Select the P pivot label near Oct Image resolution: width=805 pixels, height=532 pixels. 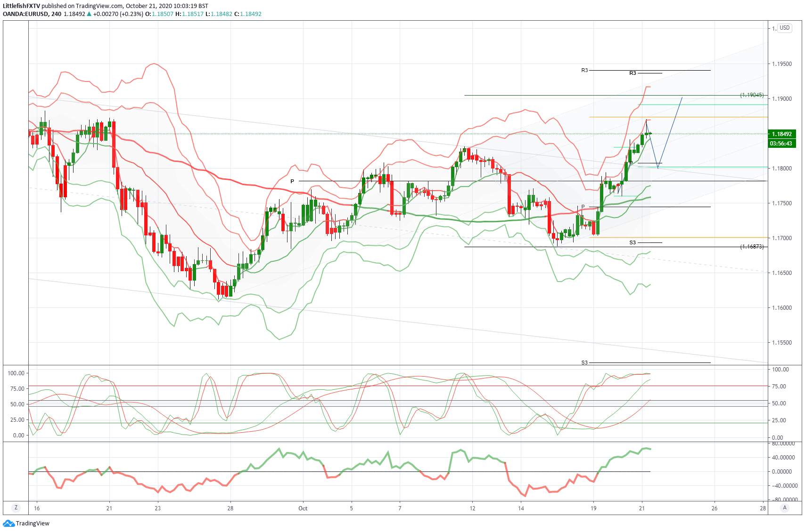(x=292, y=181)
